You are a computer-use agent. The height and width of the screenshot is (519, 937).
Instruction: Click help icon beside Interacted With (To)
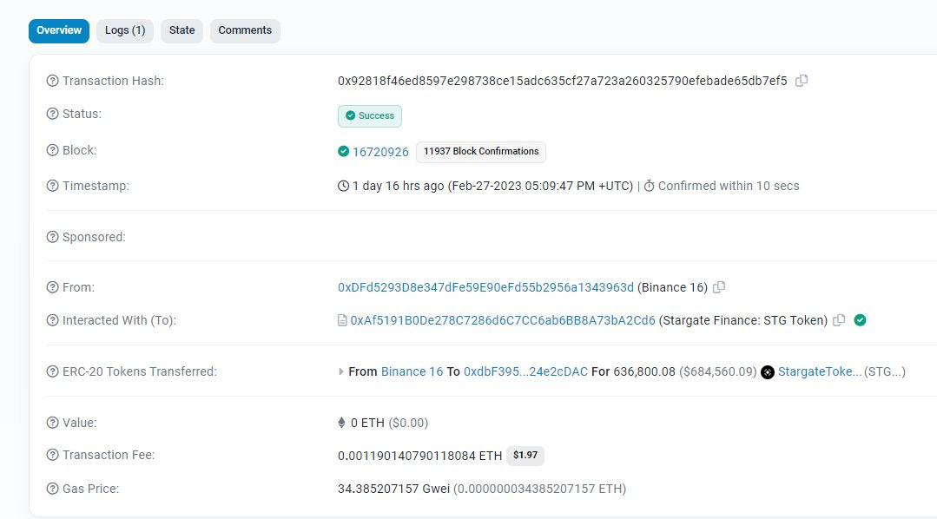pos(53,320)
